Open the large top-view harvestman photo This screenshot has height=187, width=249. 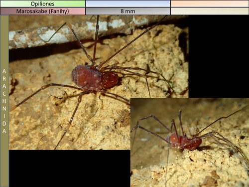click(99, 82)
